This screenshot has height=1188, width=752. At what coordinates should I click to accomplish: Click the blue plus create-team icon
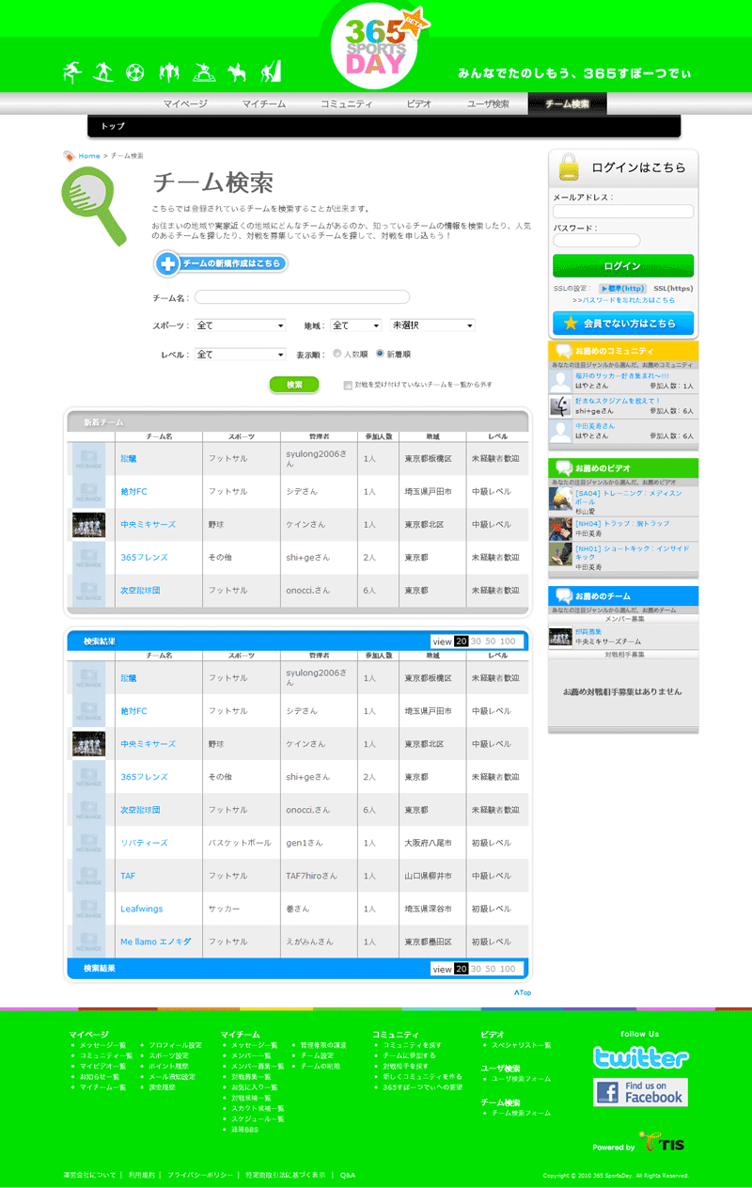[x=168, y=264]
